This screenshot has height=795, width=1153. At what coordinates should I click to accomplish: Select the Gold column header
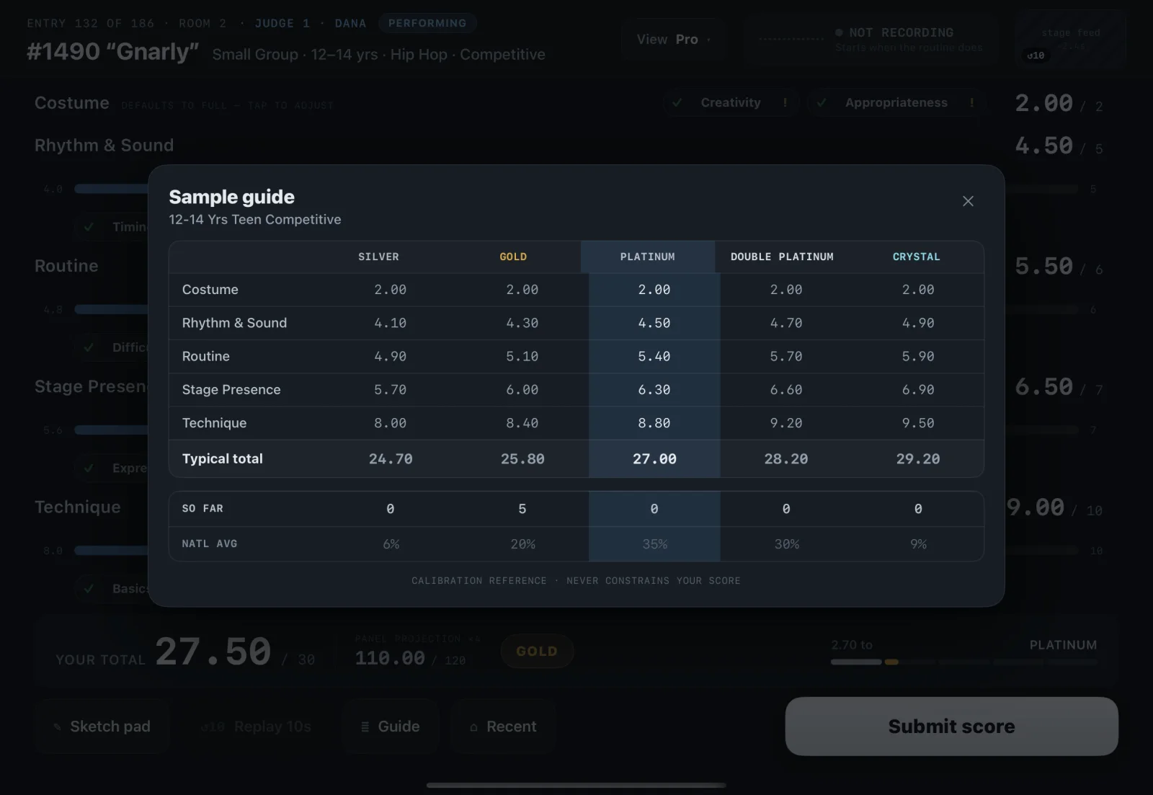tap(513, 257)
